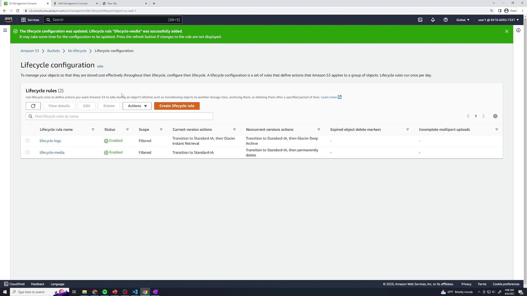The image size is (527, 296).
Task: Open the table preferences gear icon
Action: pyautogui.click(x=495, y=116)
